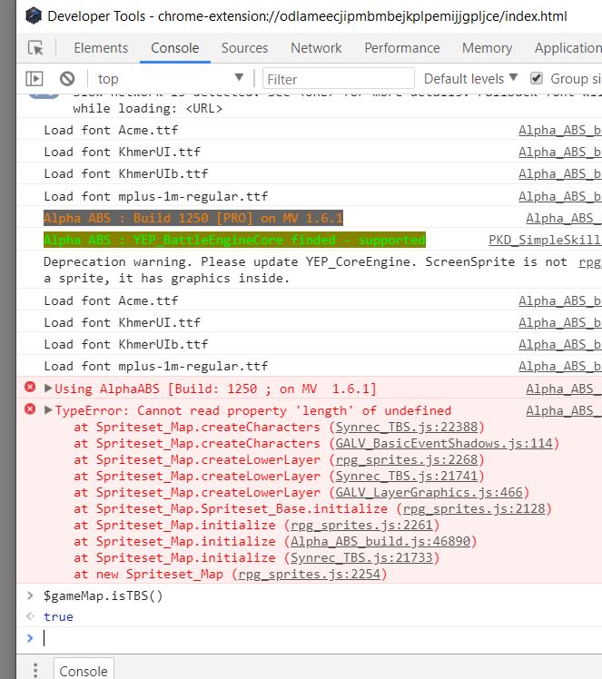
Task: Show the console sidebar icon
Action: point(35,79)
